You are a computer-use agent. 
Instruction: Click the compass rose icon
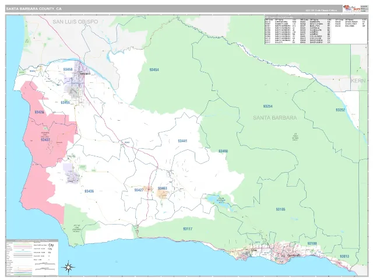[x=68, y=267]
